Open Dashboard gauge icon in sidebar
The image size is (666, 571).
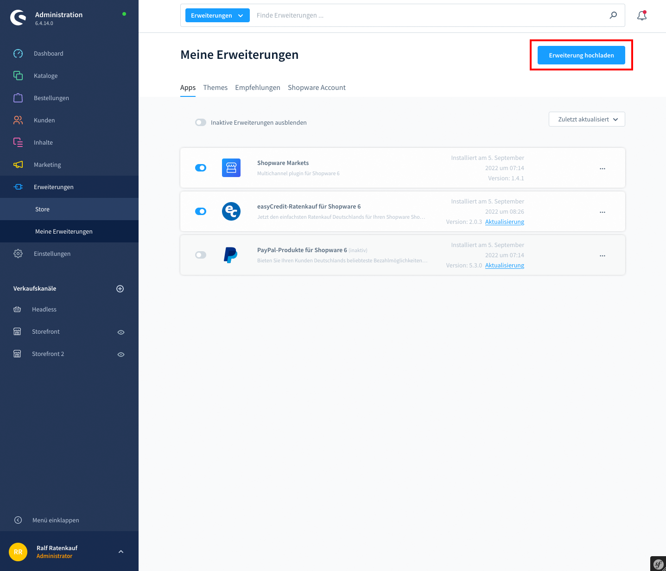click(x=18, y=53)
